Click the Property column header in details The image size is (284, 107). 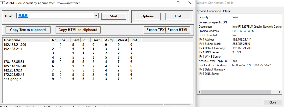pyautogui.click(x=214, y=17)
